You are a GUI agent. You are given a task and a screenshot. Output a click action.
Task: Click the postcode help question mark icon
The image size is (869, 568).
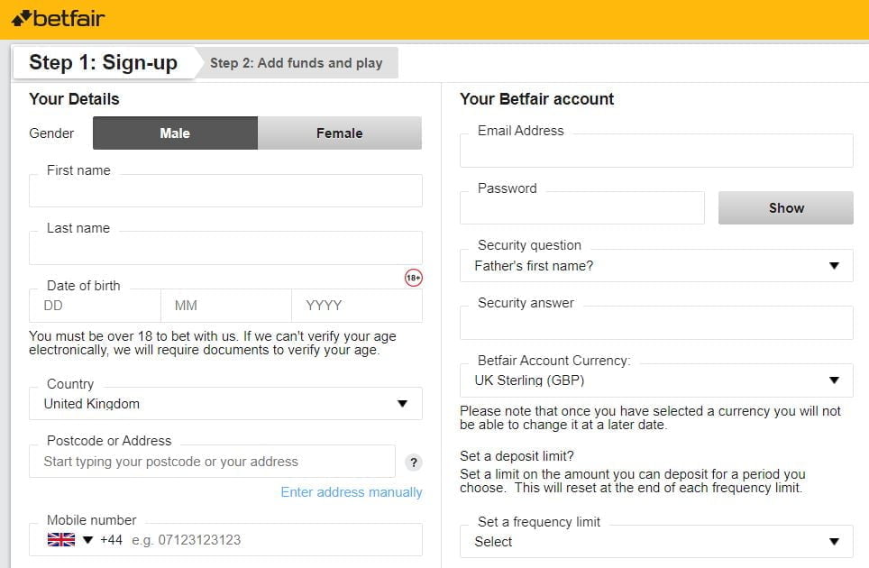414,463
